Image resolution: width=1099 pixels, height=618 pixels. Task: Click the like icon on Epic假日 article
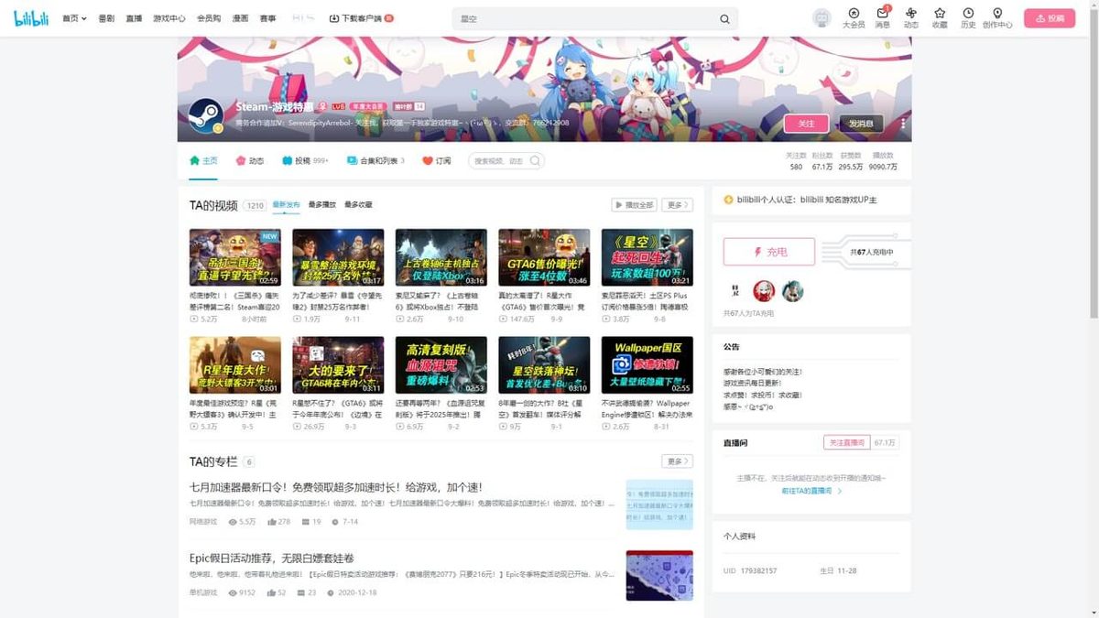272,592
